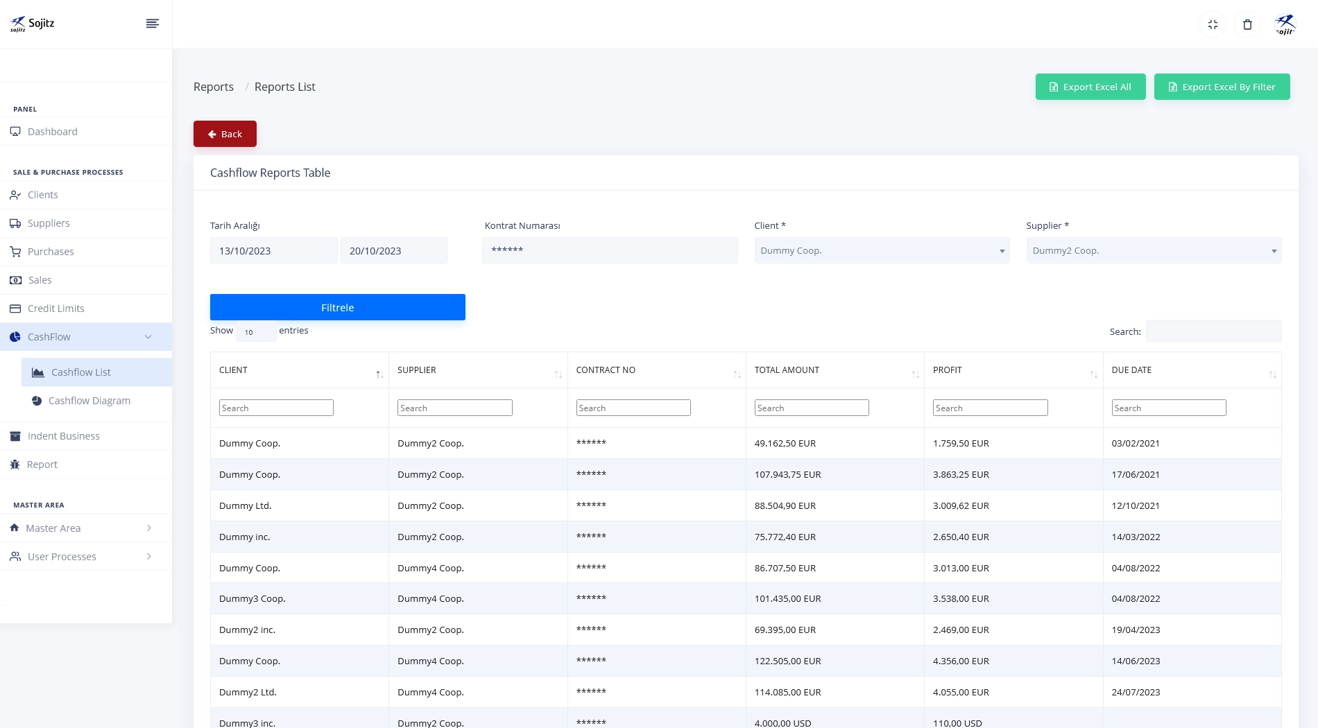Image resolution: width=1318 pixels, height=728 pixels.
Task: Collapse the CashFlow submenu chevron
Action: pos(148,337)
